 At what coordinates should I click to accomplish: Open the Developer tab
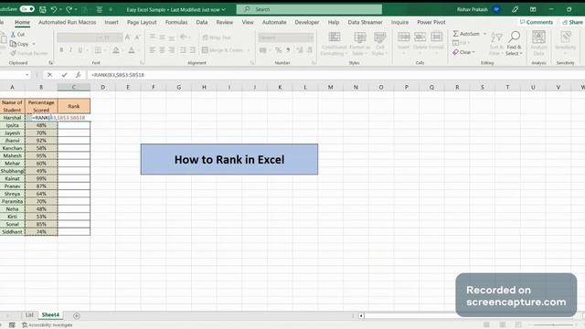[x=307, y=22]
